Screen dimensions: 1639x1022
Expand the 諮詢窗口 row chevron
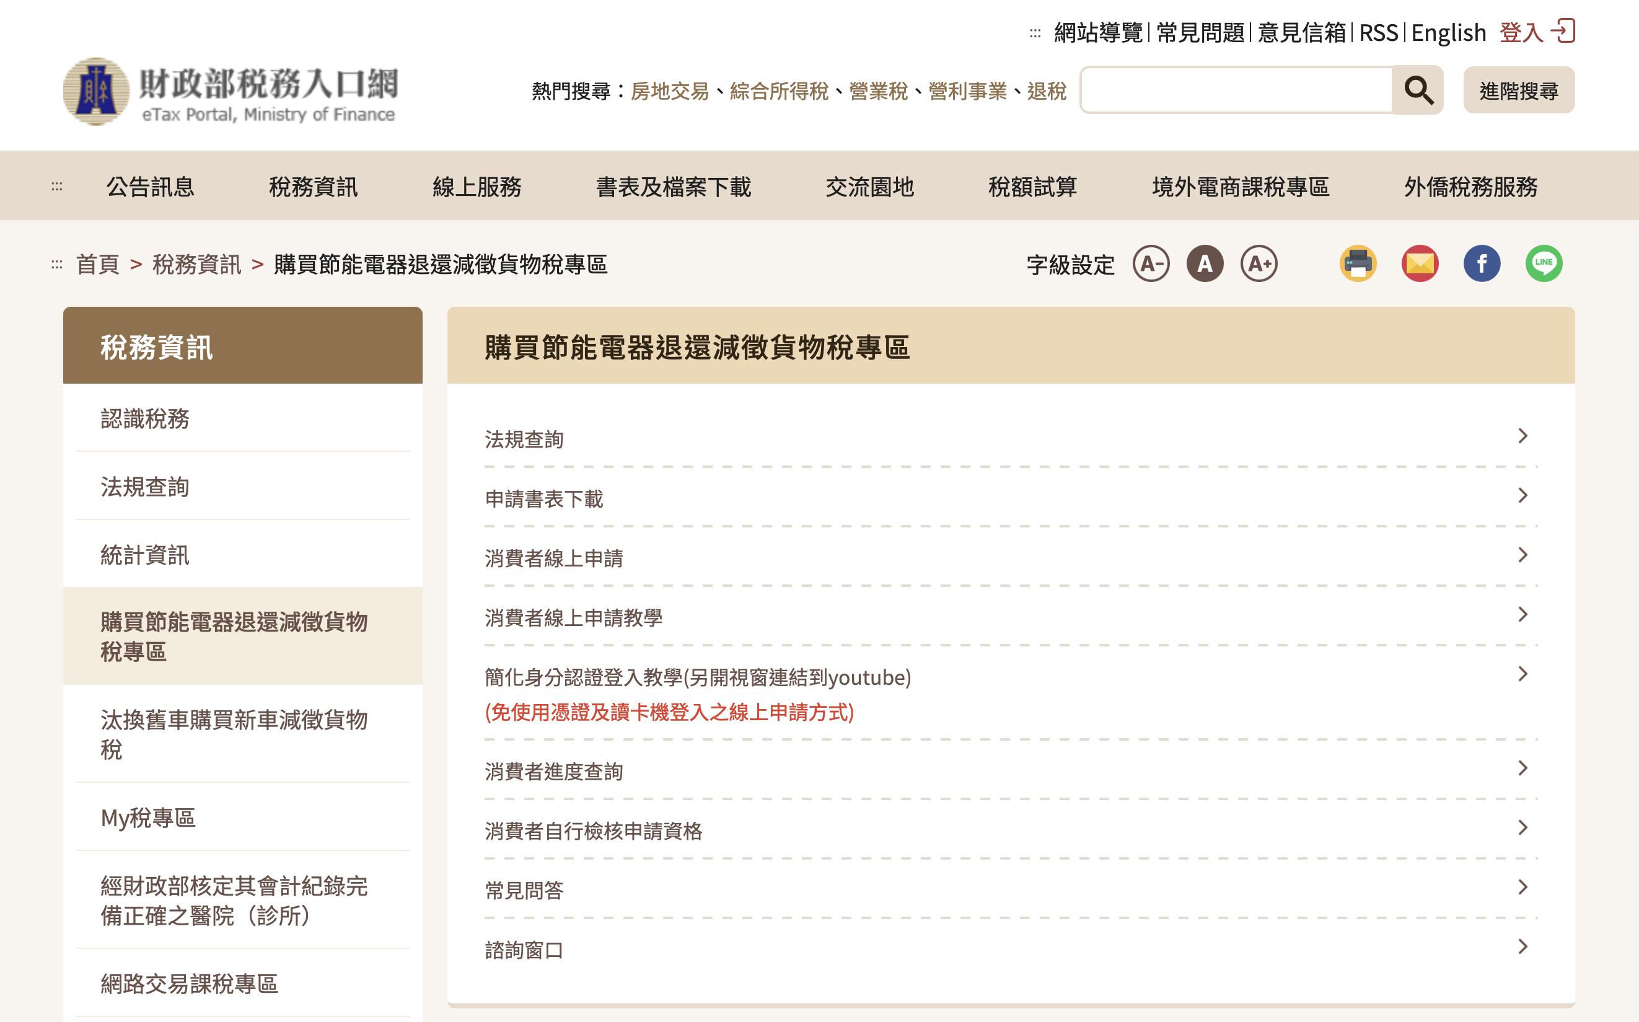pyautogui.click(x=1523, y=946)
